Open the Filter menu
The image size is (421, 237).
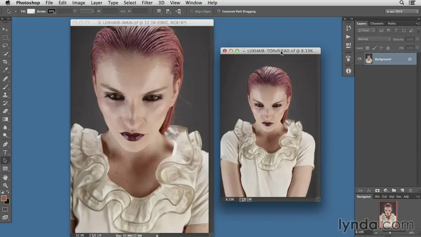pyautogui.click(x=147, y=3)
